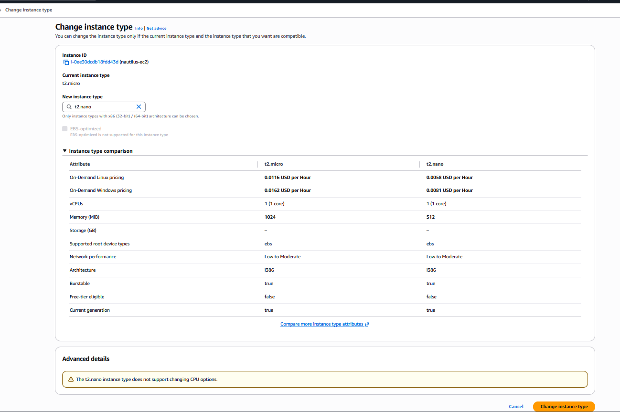Click the t2.nano column header
620x412 pixels.
click(435, 164)
